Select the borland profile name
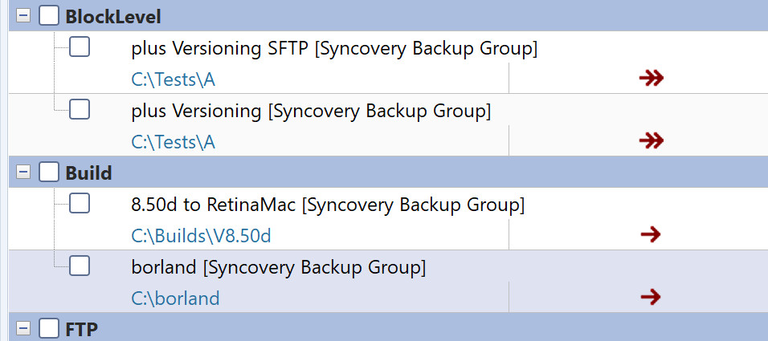The image size is (768, 341). [x=278, y=267]
